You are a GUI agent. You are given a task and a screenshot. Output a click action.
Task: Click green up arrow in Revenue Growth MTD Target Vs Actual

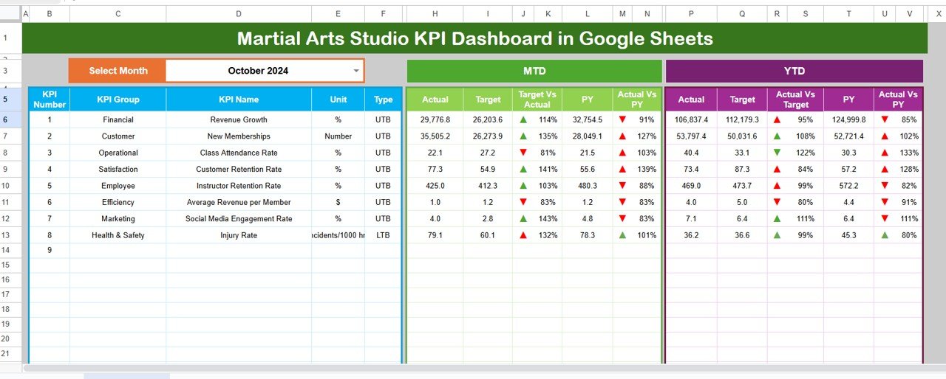523,119
